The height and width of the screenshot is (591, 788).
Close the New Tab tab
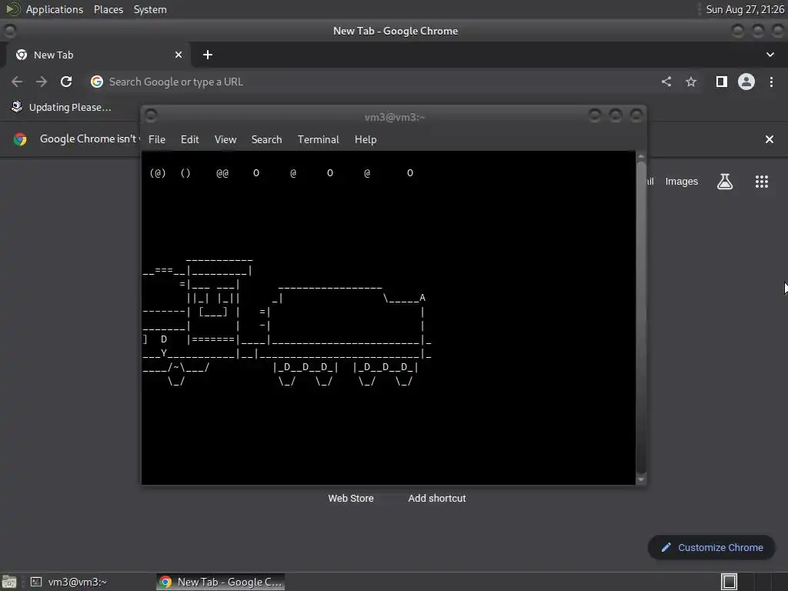179,55
